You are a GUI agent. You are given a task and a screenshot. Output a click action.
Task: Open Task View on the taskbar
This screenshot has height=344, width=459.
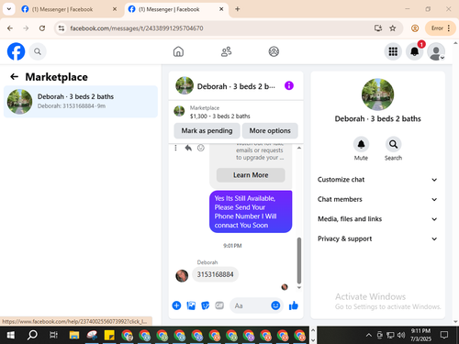(53, 336)
